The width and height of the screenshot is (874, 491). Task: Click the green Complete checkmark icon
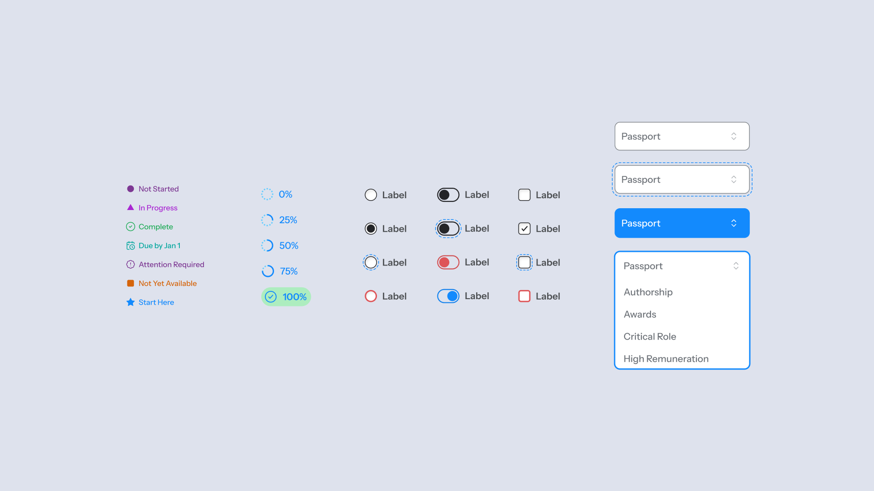pyautogui.click(x=130, y=226)
